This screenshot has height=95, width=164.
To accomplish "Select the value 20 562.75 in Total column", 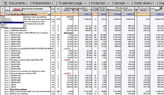I will tap(157, 19).
